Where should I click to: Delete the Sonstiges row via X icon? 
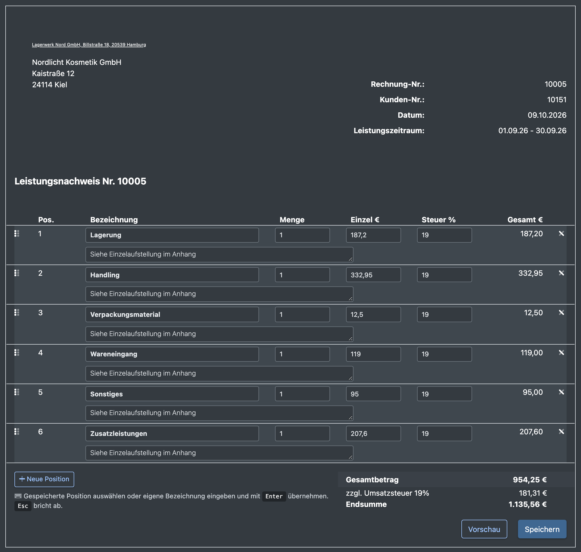click(x=561, y=392)
